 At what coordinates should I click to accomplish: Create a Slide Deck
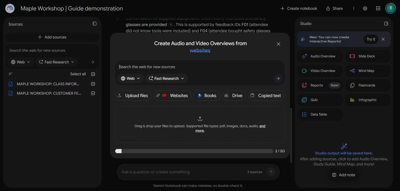coord(368,56)
